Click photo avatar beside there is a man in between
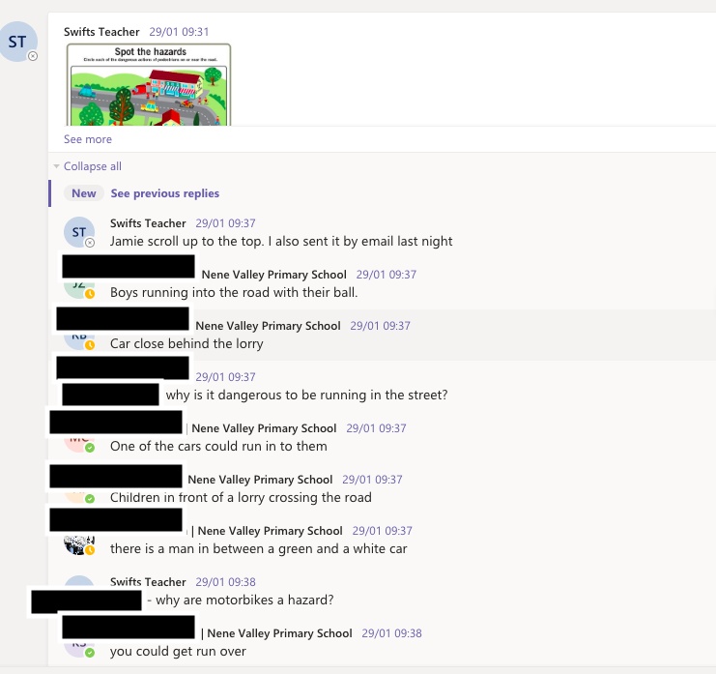Image resolution: width=716 pixels, height=674 pixels. point(79,545)
